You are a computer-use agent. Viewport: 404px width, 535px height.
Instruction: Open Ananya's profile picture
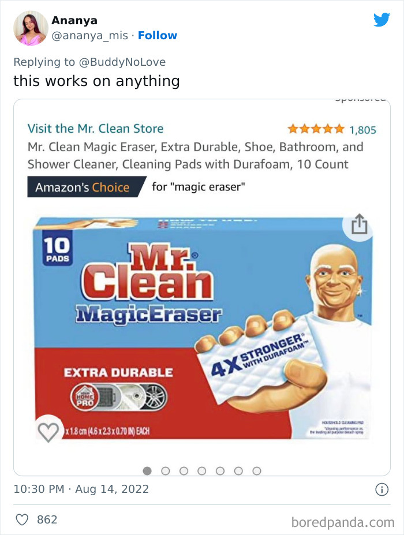pyautogui.click(x=31, y=28)
